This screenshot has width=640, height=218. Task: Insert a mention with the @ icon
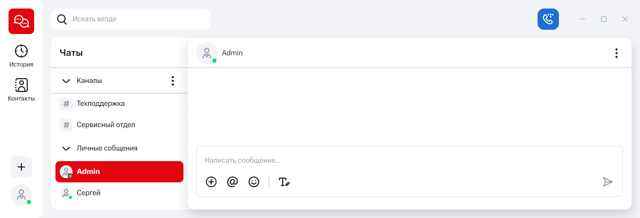tap(233, 182)
